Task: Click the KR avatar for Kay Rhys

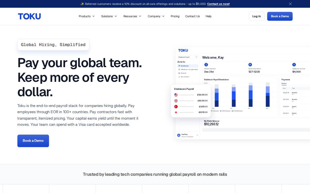Action: [179, 135]
